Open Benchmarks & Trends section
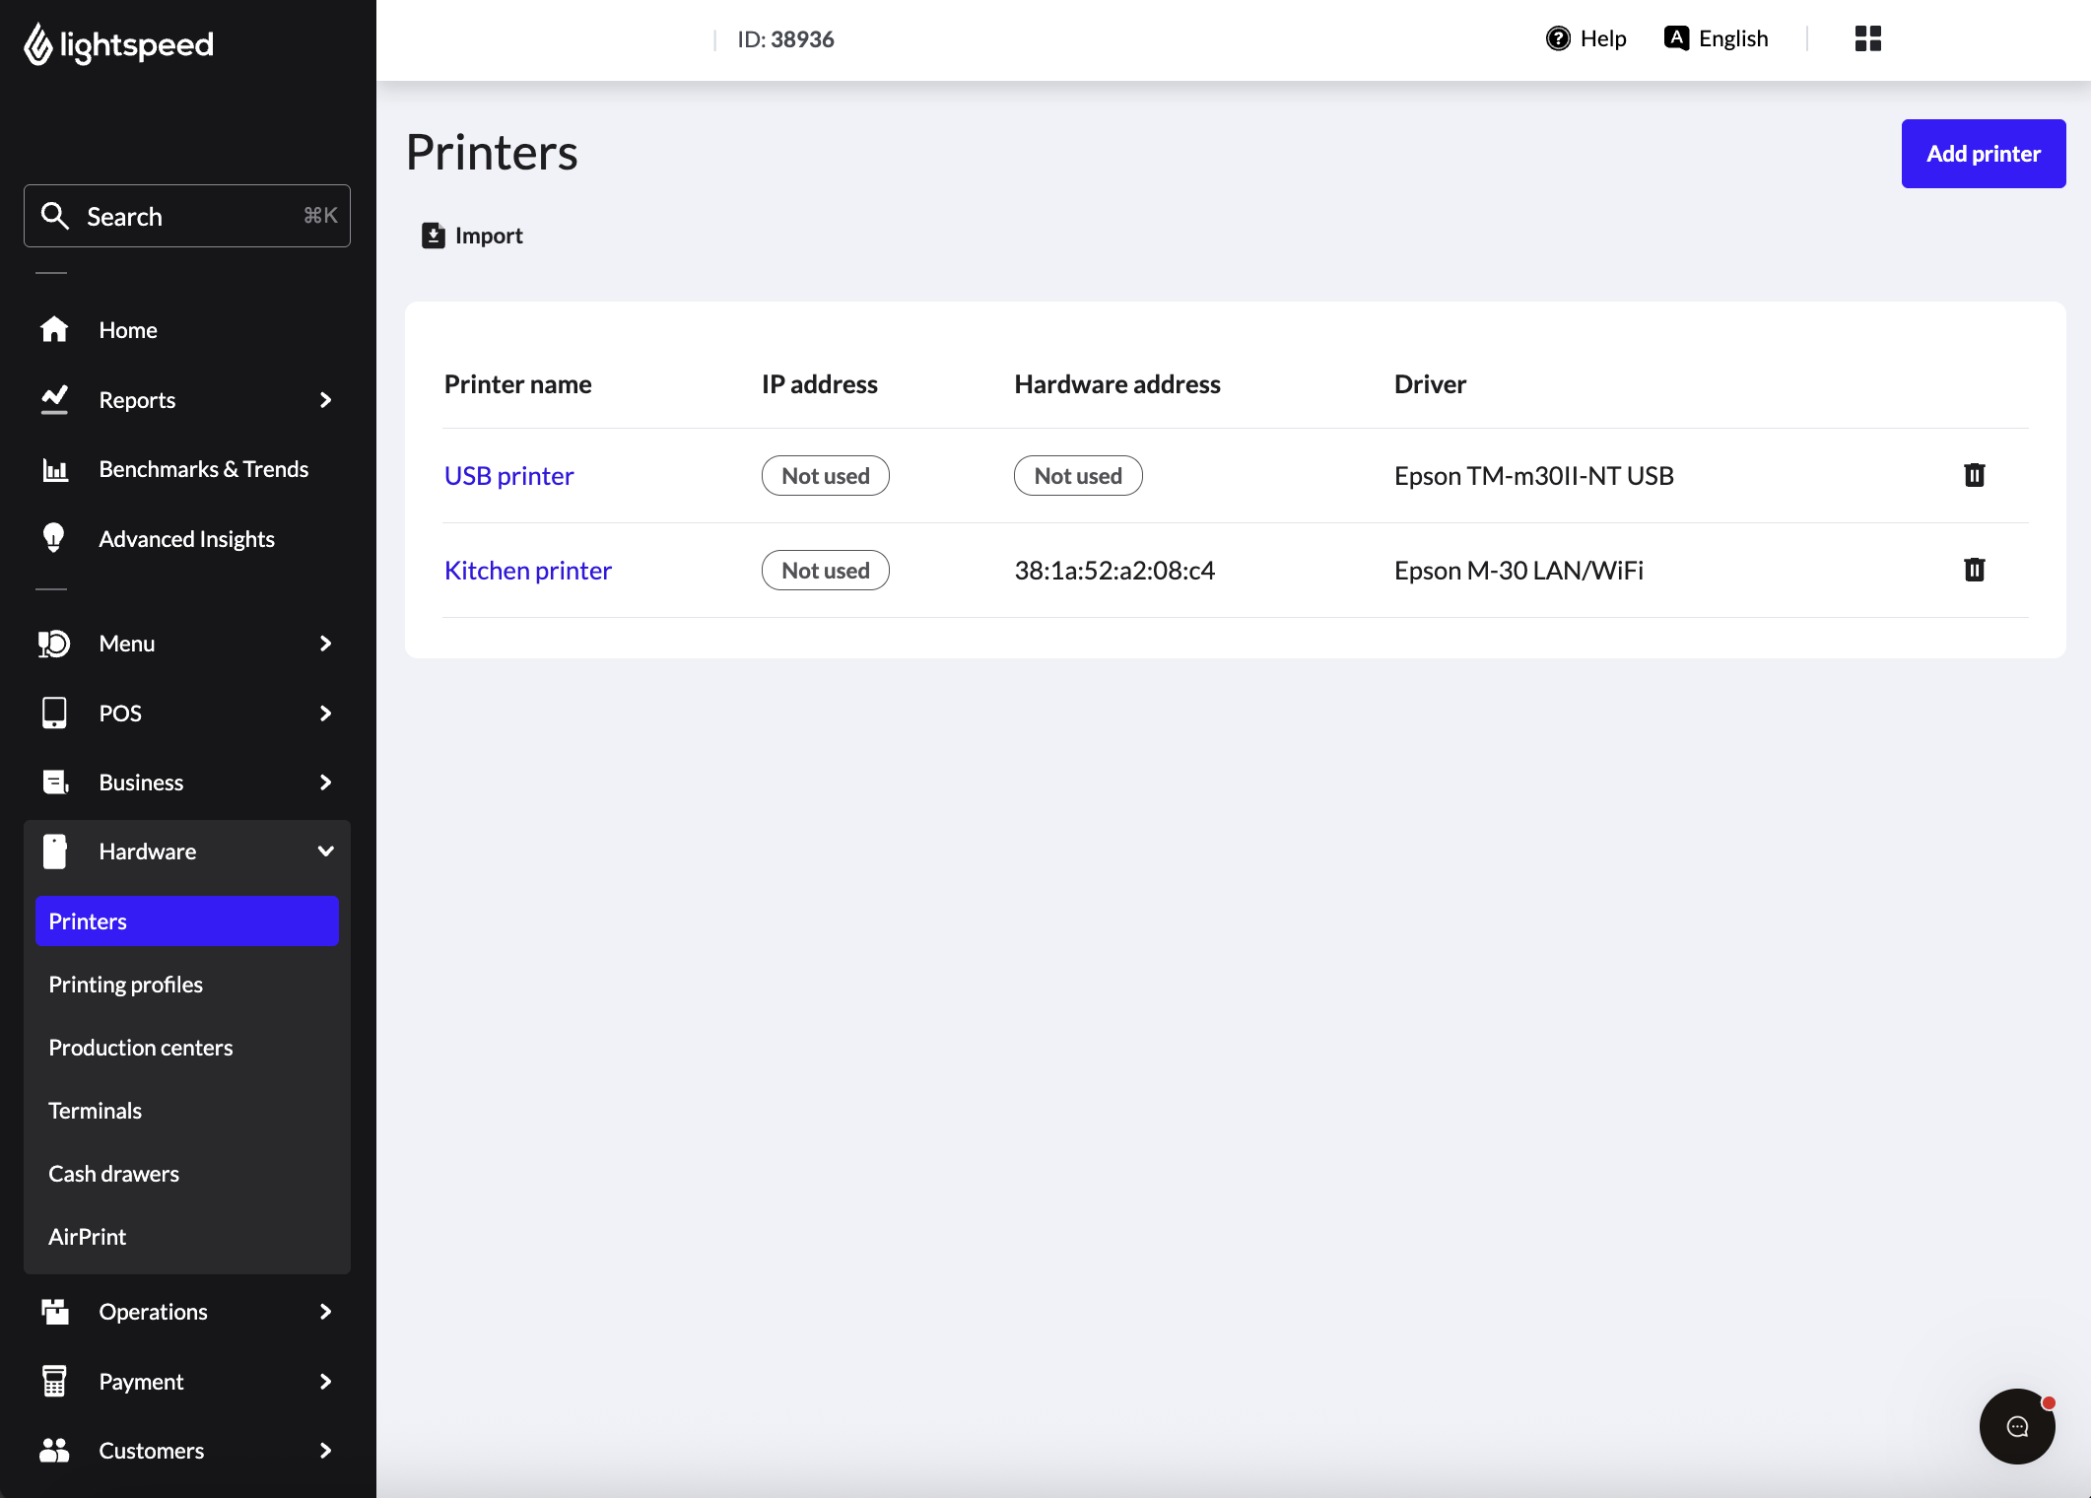 click(x=203, y=469)
